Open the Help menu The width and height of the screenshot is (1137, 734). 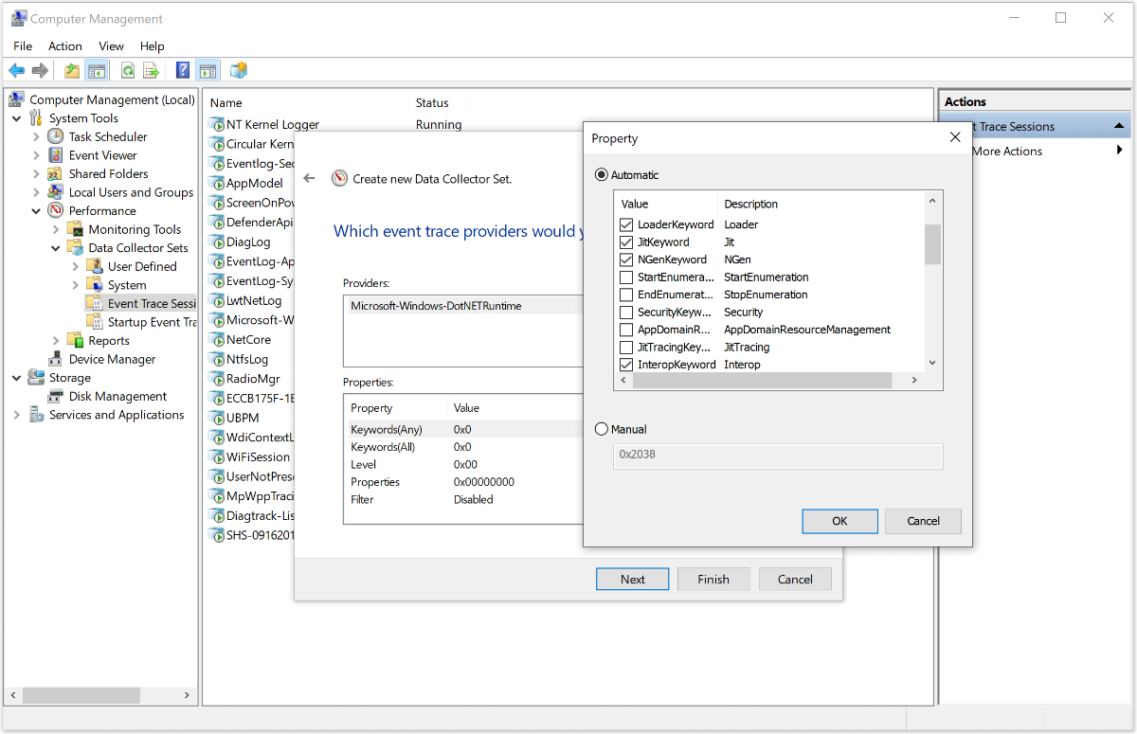coord(152,45)
